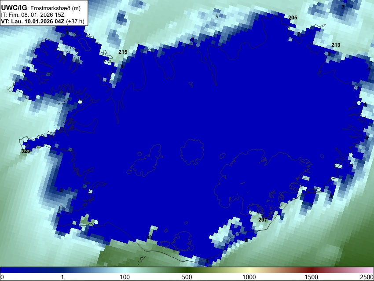Viewport: 374px width, 281px height.
Task: Click the colour scale label '100'
Action: tap(125, 277)
